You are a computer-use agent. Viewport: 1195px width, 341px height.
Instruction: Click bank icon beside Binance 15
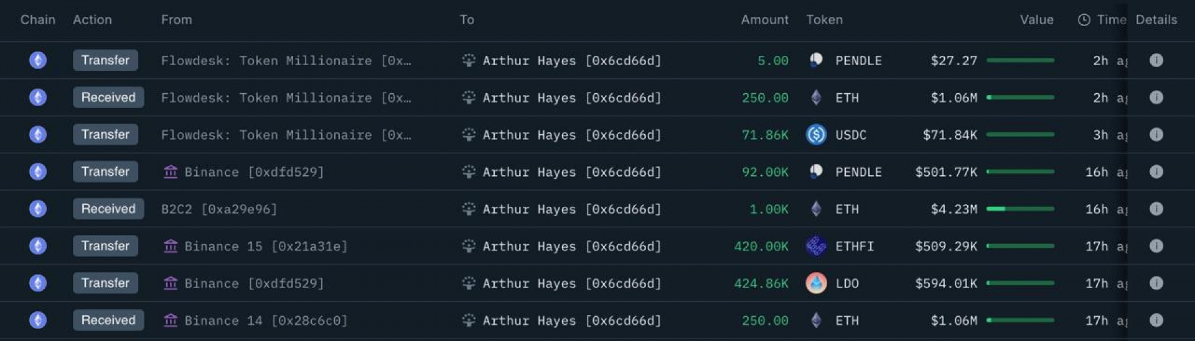tap(171, 247)
